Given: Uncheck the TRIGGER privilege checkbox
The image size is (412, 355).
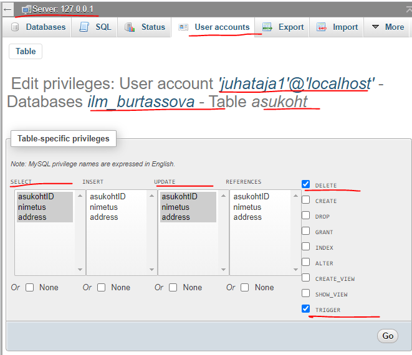Looking at the screenshot, I should coord(305,309).
